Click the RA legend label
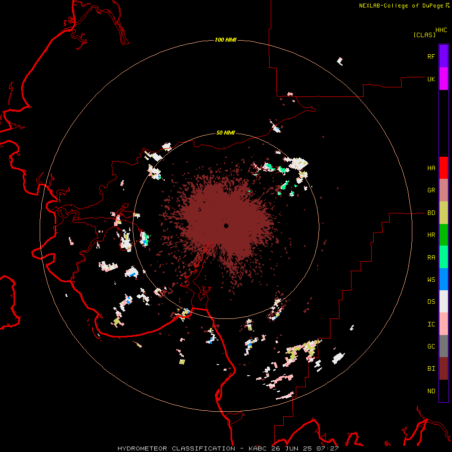 (431, 258)
